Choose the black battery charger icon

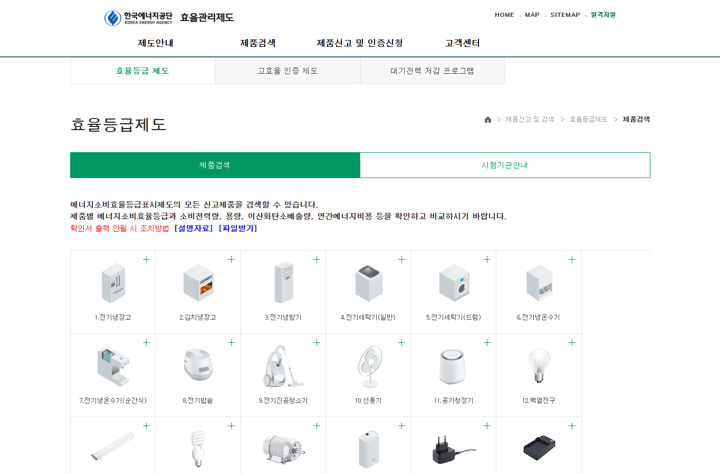coord(539,448)
